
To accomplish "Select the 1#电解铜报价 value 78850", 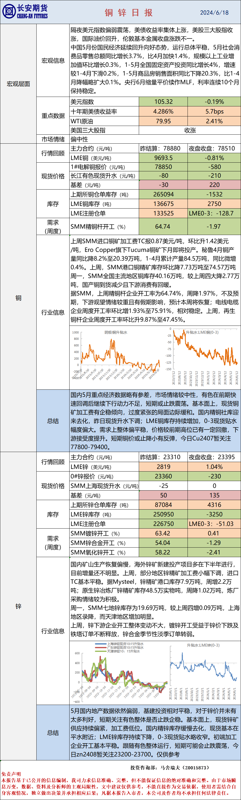I will (x=163, y=167).
